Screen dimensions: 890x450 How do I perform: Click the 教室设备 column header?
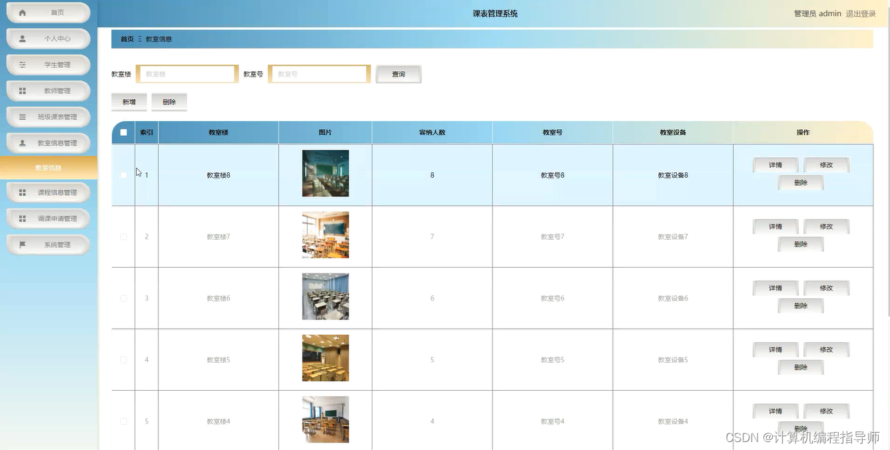click(x=673, y=132)
